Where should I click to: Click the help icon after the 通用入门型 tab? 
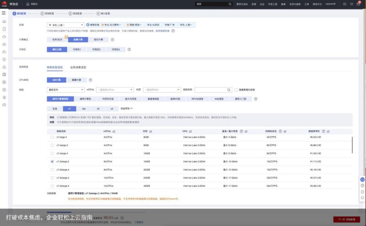pos(256,99)
